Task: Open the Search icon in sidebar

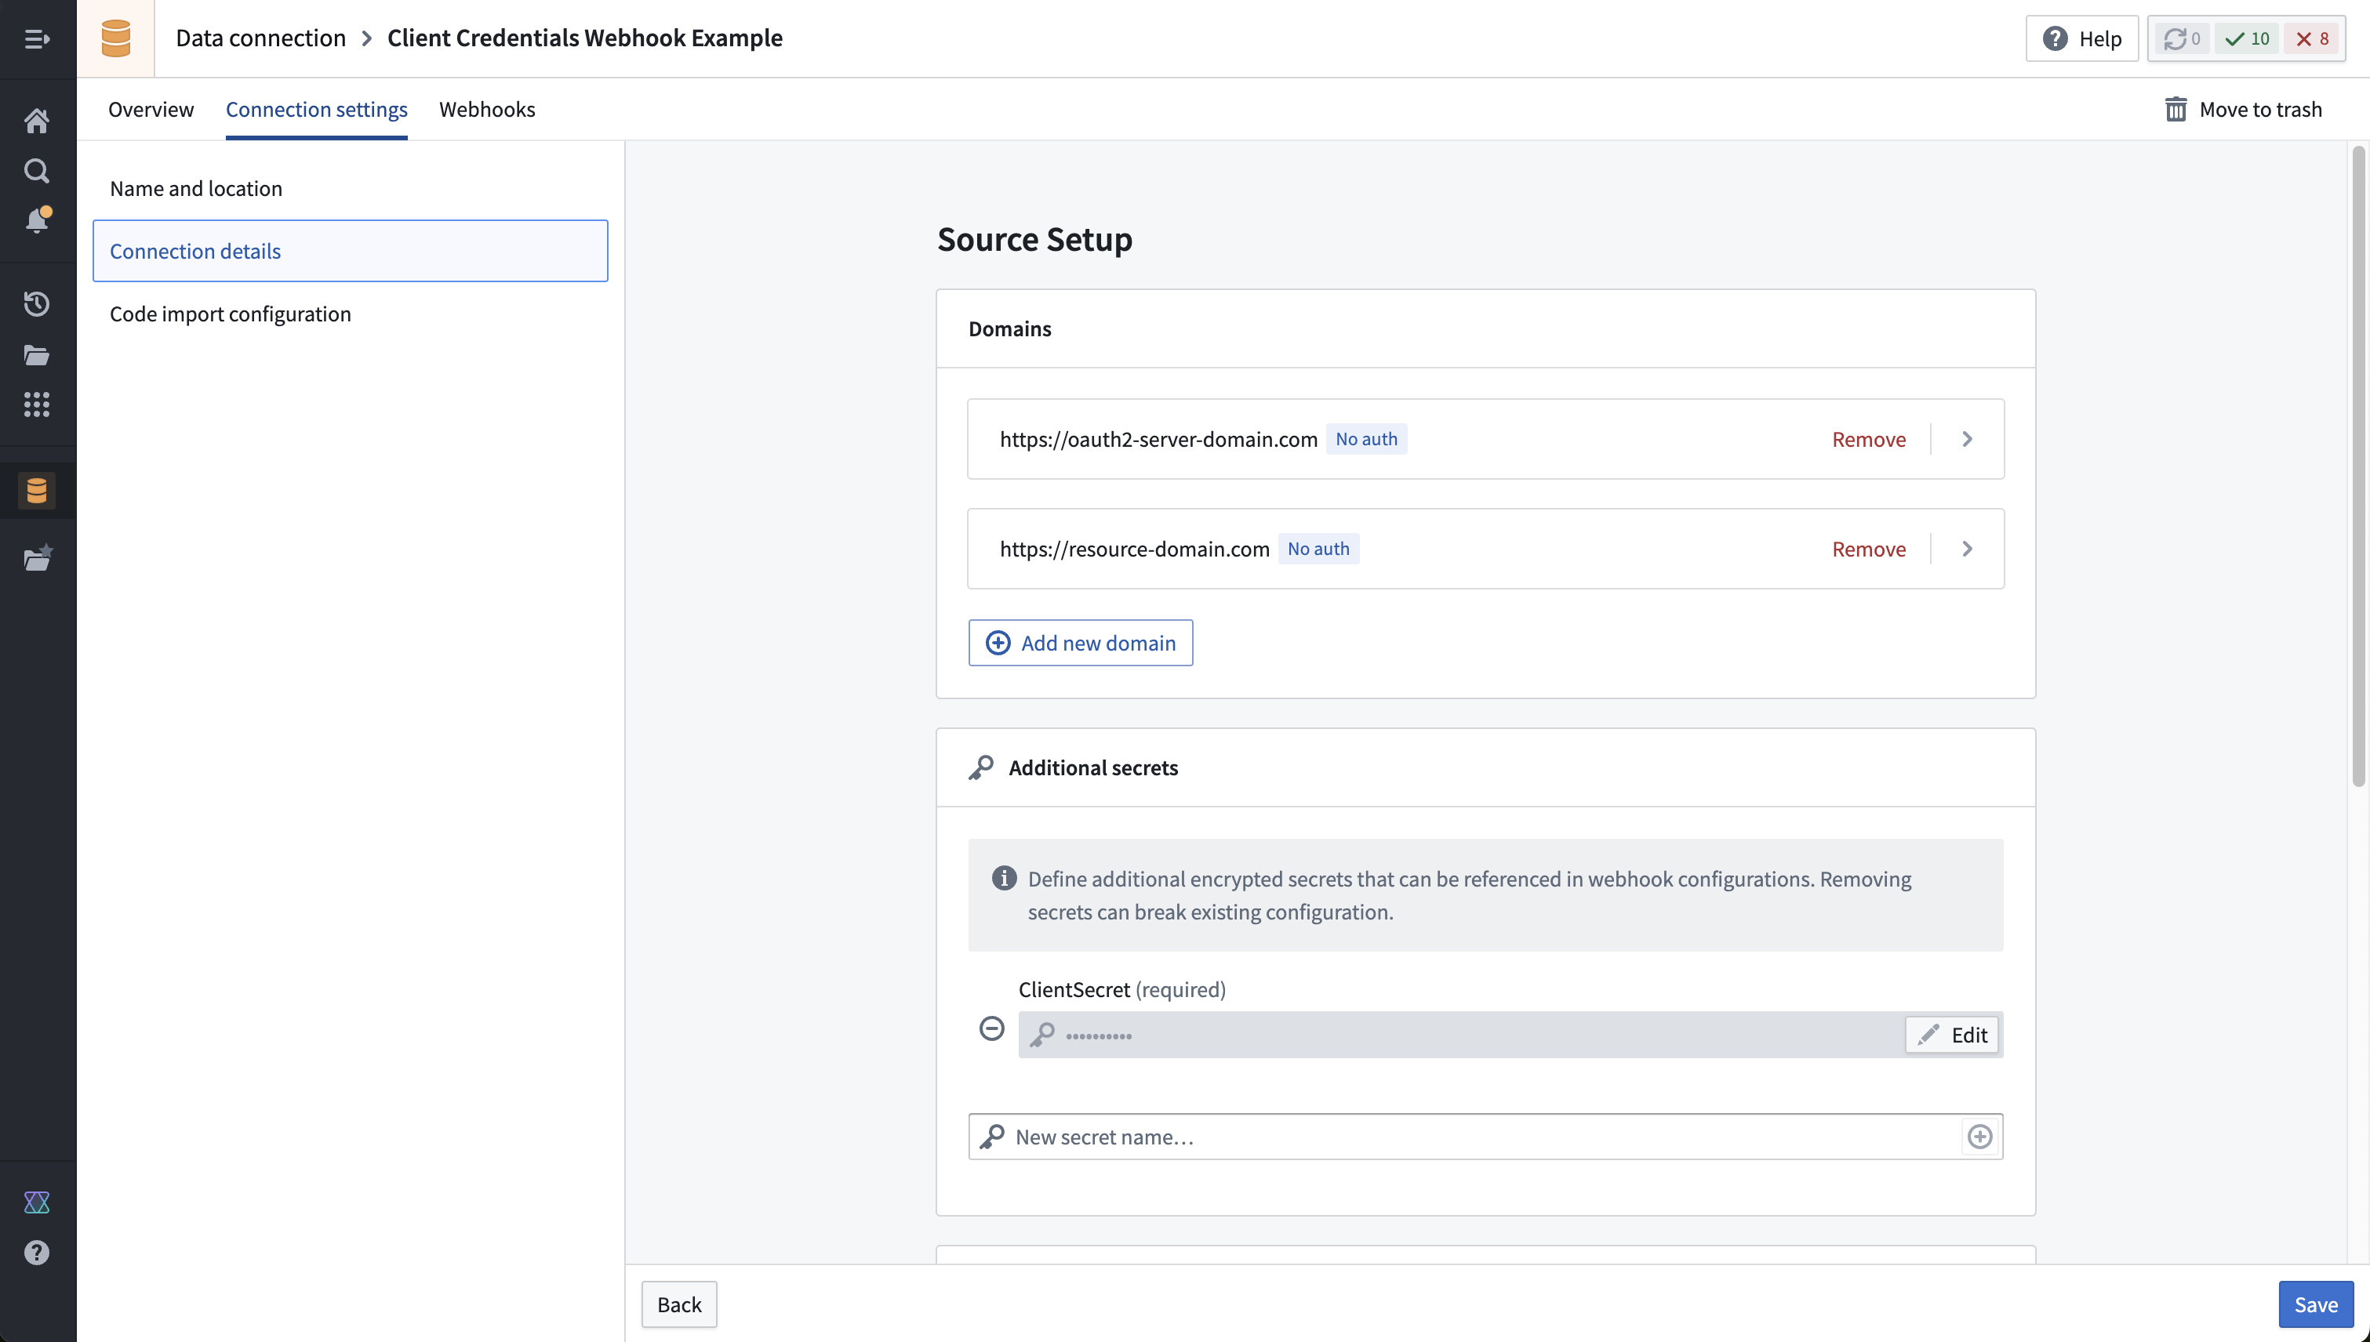Action: point(37,171)
